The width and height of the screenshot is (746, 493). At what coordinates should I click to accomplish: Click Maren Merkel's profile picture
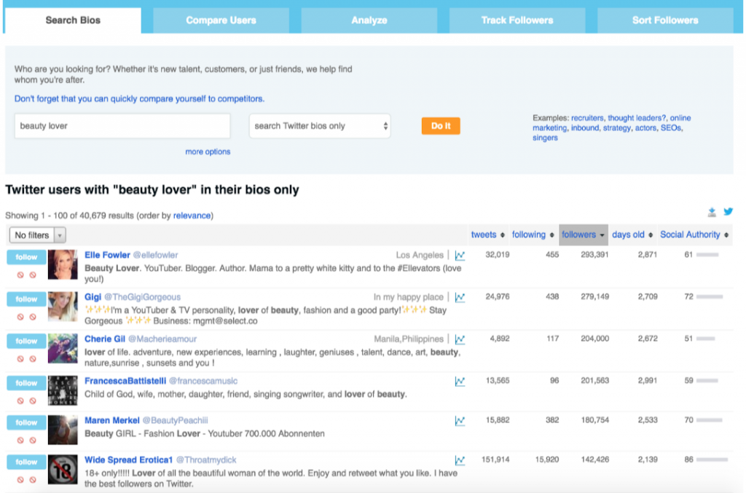point(63,430)
